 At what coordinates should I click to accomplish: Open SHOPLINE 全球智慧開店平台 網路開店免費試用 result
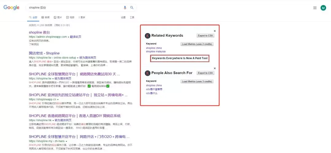click(x=74, y=74)
